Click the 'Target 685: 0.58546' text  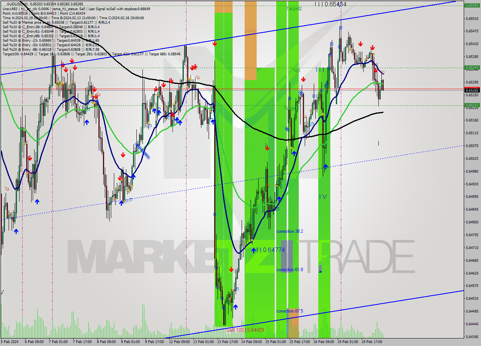[x=165, y=54]
